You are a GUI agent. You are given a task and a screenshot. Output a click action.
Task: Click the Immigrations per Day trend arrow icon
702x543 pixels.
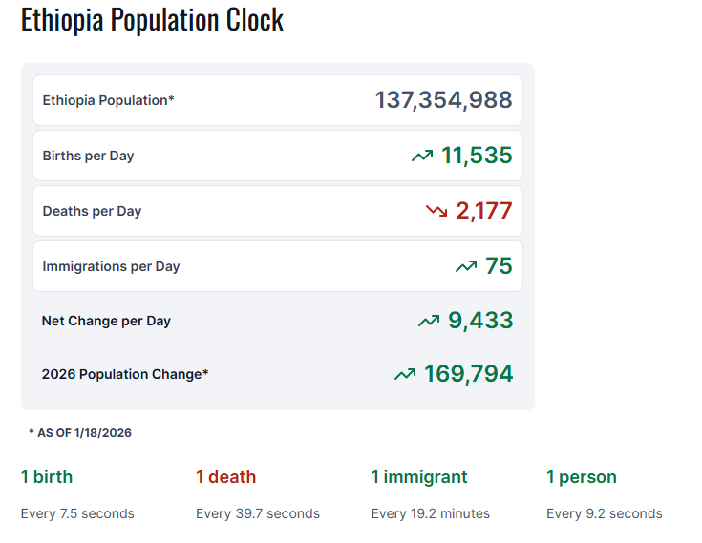(466, 266)
